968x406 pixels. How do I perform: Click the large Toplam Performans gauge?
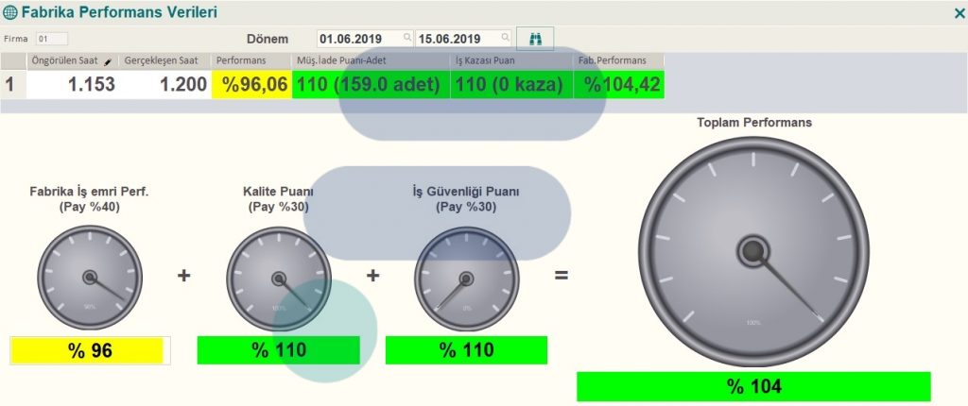(x=752, y=250)
